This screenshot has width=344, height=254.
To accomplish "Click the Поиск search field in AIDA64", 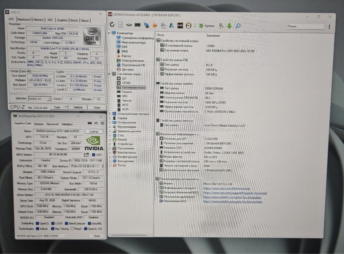I will [x=305, y=26].
